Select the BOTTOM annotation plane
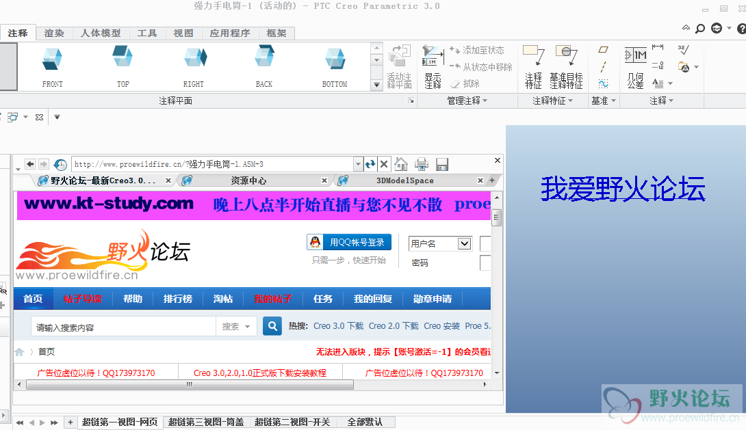Viewport: 746px width, 430px height. (x=335, y=66)
